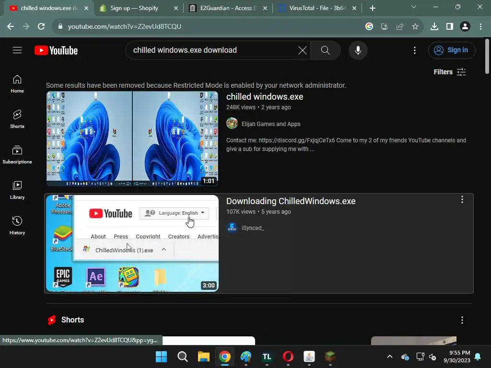The image size is (491, 368).
Task: Open a new browser tab
Action: click(372, 8)
